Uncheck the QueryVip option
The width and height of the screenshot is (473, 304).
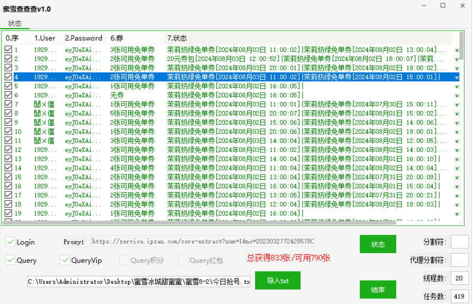click(x=65, y=260)
